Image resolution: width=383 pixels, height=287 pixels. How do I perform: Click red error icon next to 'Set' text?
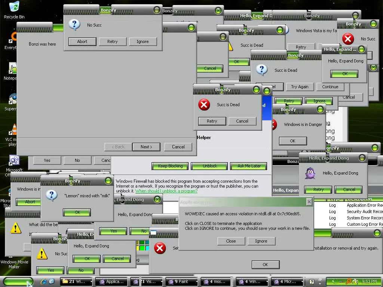160,248
